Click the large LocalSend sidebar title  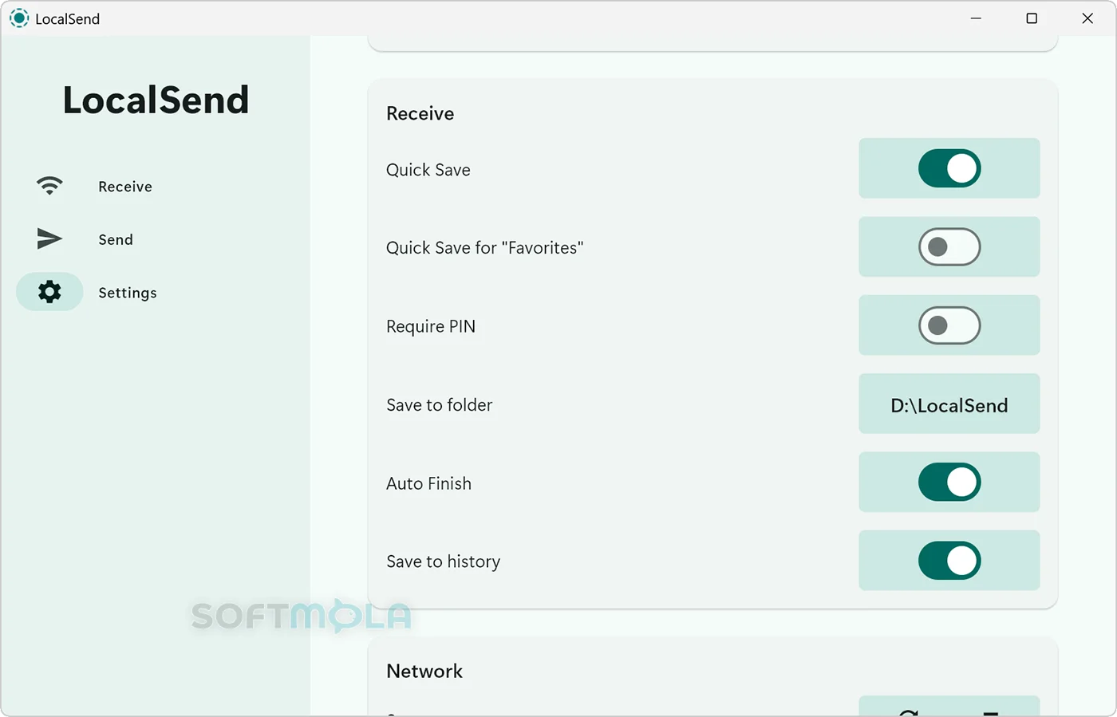point(156,100)
